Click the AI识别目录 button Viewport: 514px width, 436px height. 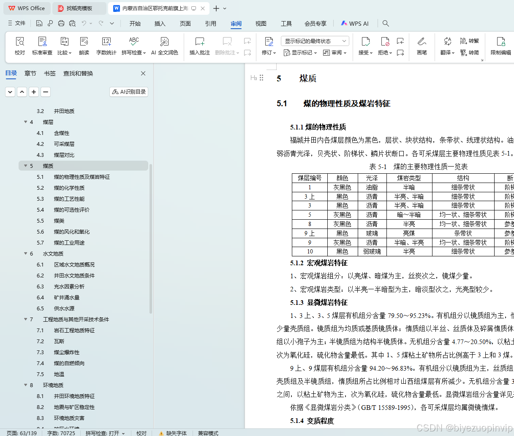tap(129, 92)
